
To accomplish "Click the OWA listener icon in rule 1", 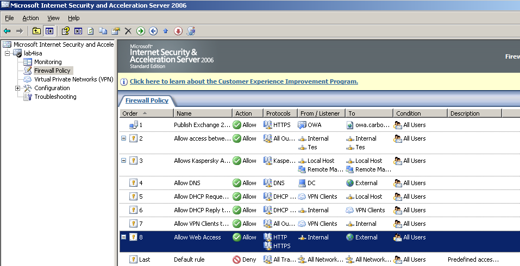I will (x=302, y=125).
